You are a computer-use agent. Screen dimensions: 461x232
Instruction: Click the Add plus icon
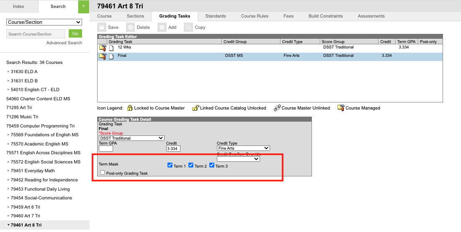[162, 27]
